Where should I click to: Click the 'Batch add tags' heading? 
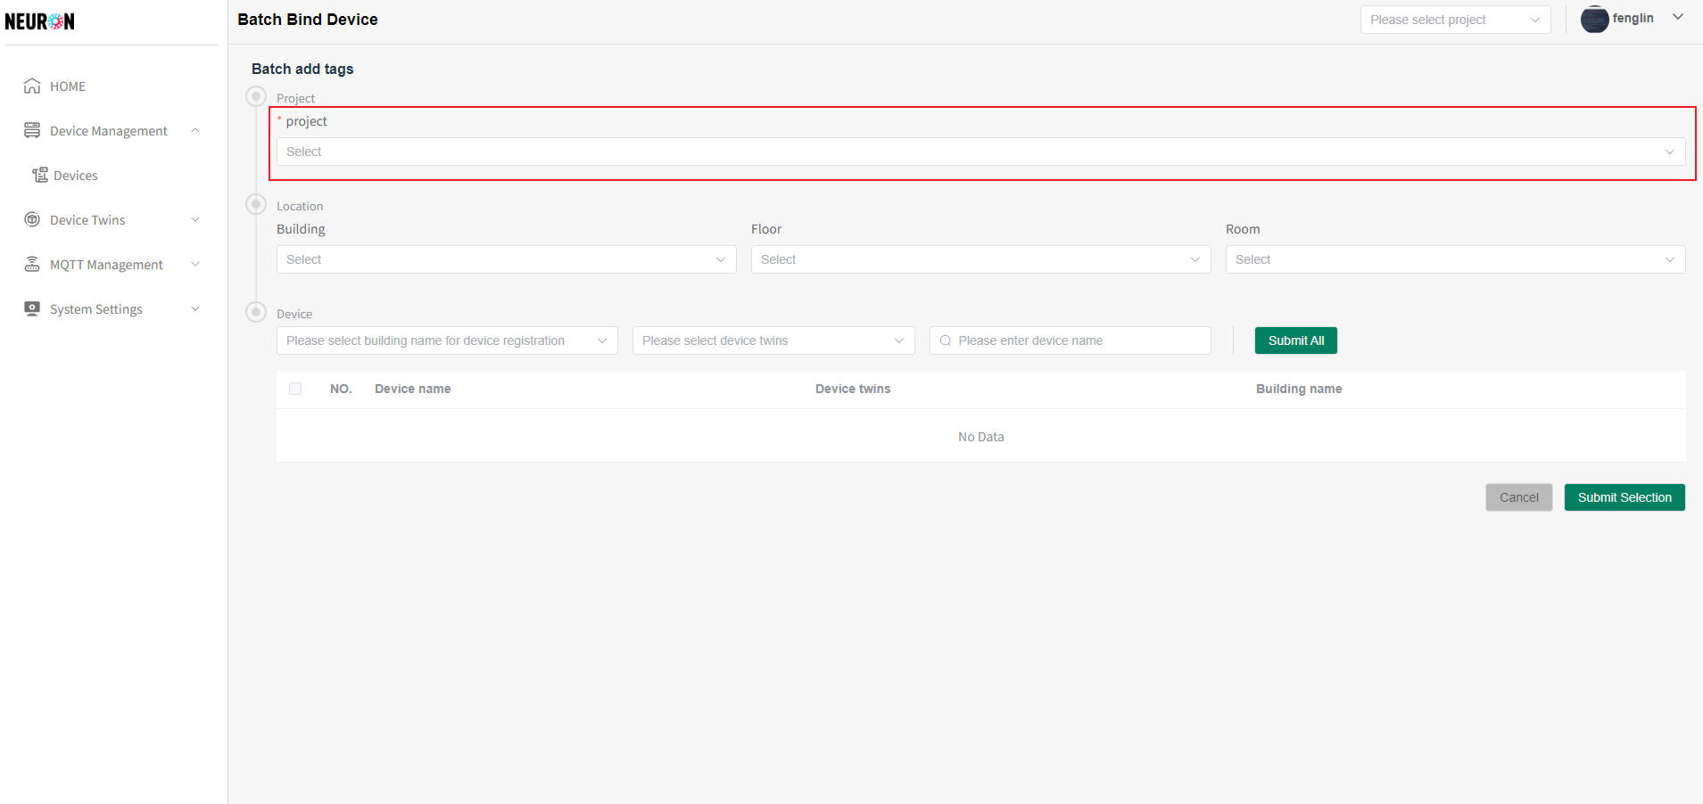point(302,69)
